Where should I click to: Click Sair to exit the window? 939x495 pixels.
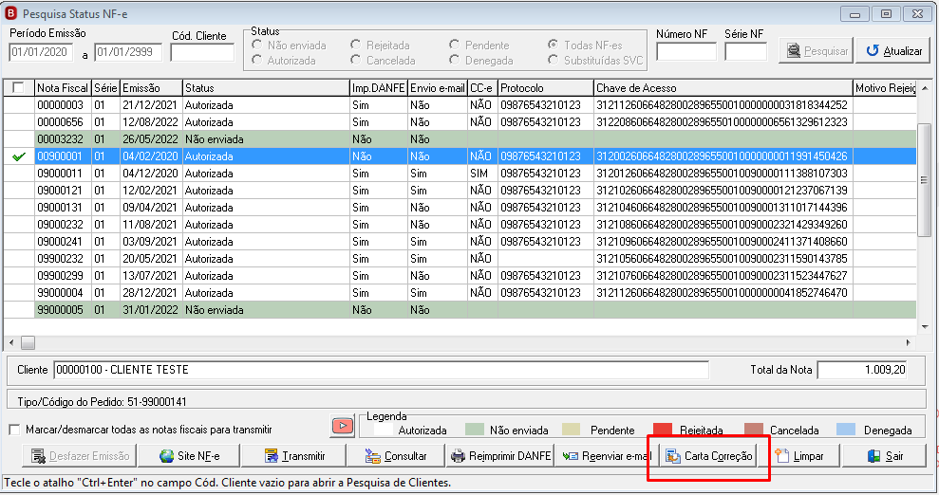pyautogui.click(x=885, y=456)
